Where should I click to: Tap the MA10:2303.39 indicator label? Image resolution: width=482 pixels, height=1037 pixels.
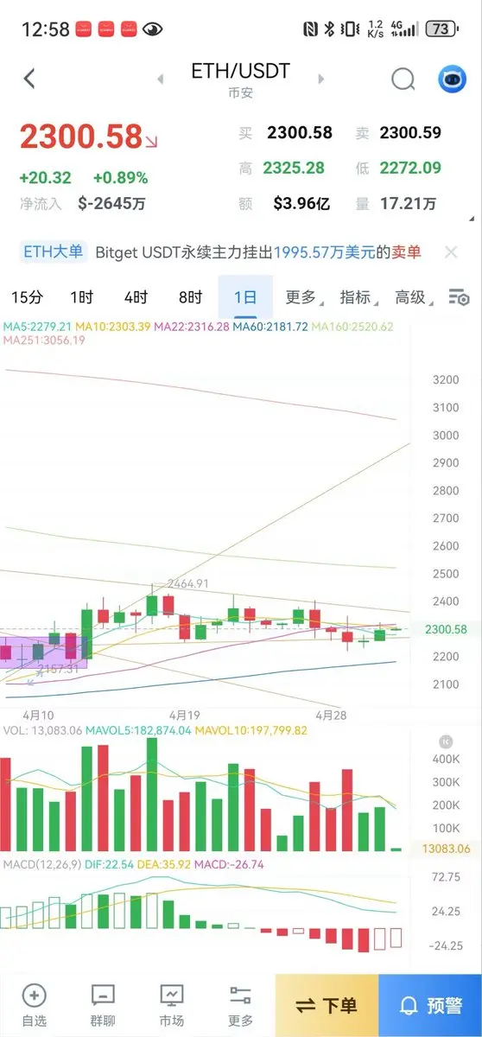pos(113,328)
